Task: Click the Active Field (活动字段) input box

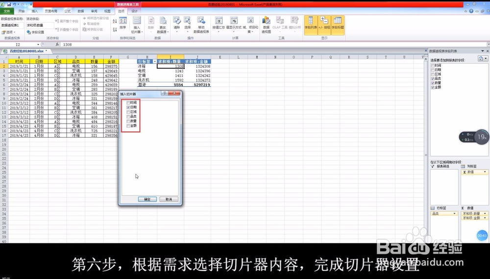Action: click(40, 25)
